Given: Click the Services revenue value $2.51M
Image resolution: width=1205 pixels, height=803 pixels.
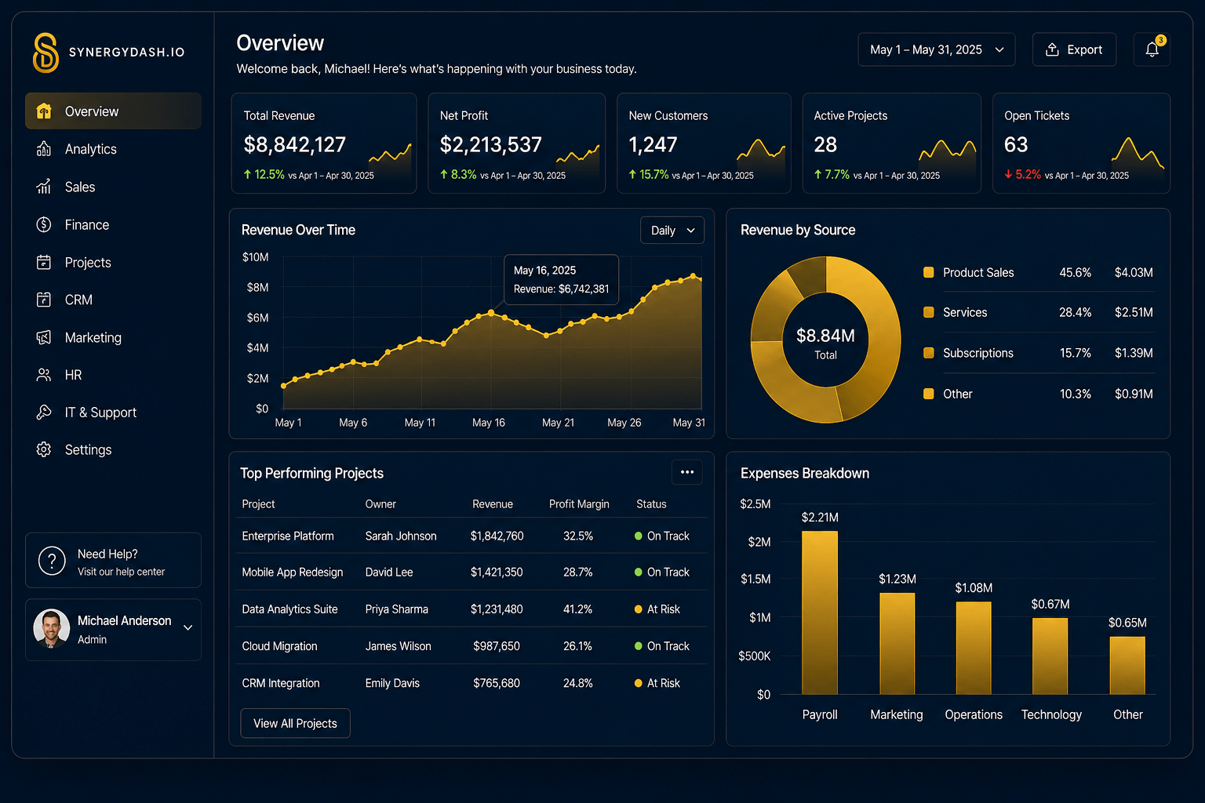Looking at the screenshot, I should [1134, 312].
